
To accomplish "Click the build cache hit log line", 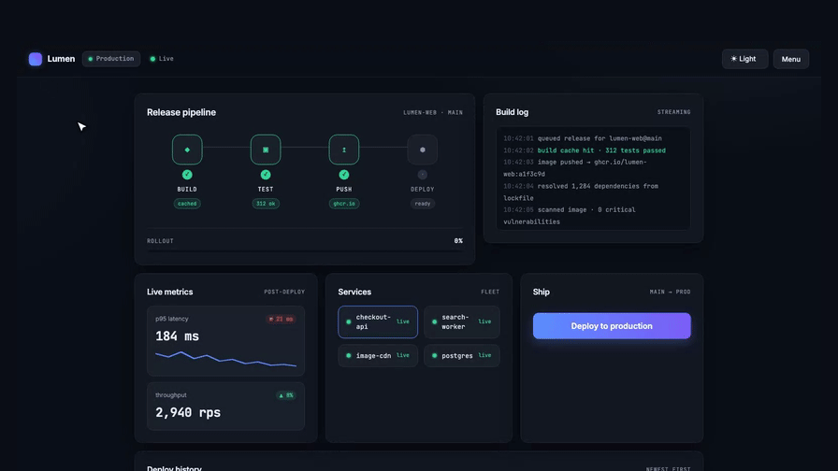I will tap(585, 150).
